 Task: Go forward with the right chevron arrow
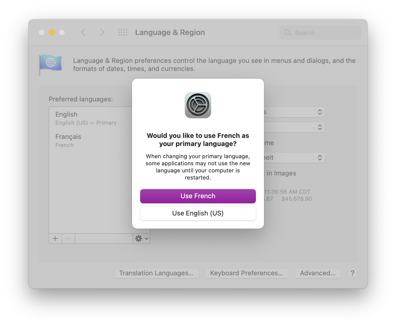[x=102, y=32]
